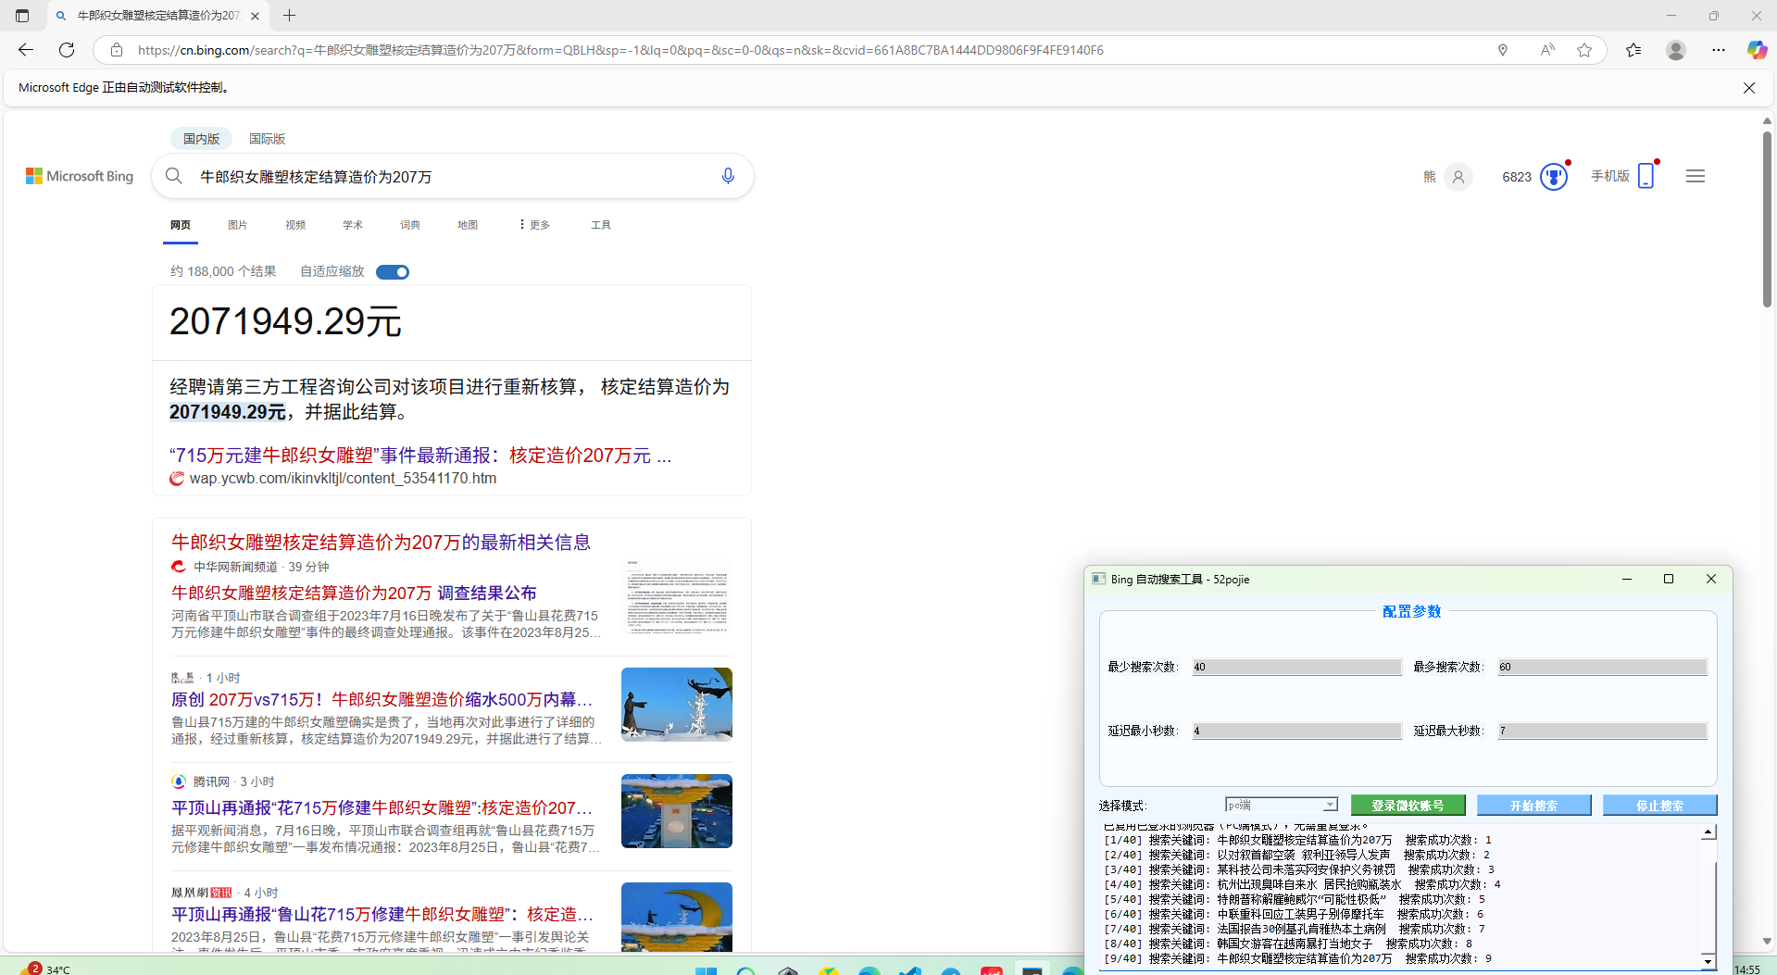Toggle the 自适应缩放 switch
This screenshot has height=975, width=1777.
[393, 271]
